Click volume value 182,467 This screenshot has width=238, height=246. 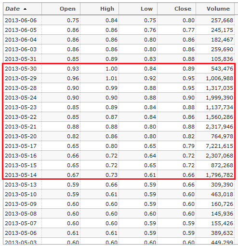coord(222,40)
